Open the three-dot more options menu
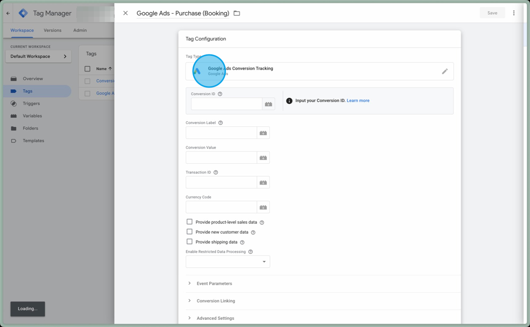 tap(513, 13)
